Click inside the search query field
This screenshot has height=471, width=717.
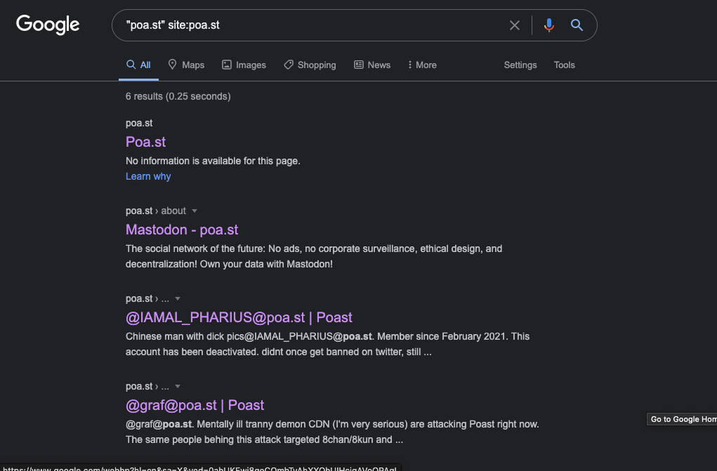click(x=311, y=25)
